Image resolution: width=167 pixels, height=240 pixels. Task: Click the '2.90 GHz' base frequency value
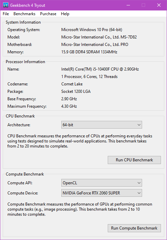69,99
